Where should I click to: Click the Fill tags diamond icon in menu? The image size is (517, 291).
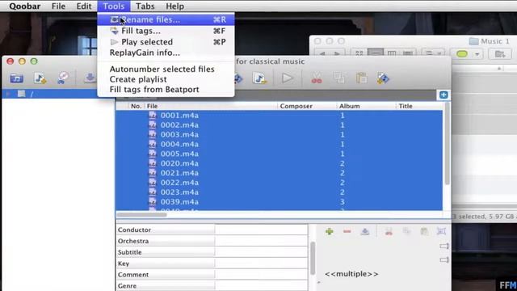point(114,31)
